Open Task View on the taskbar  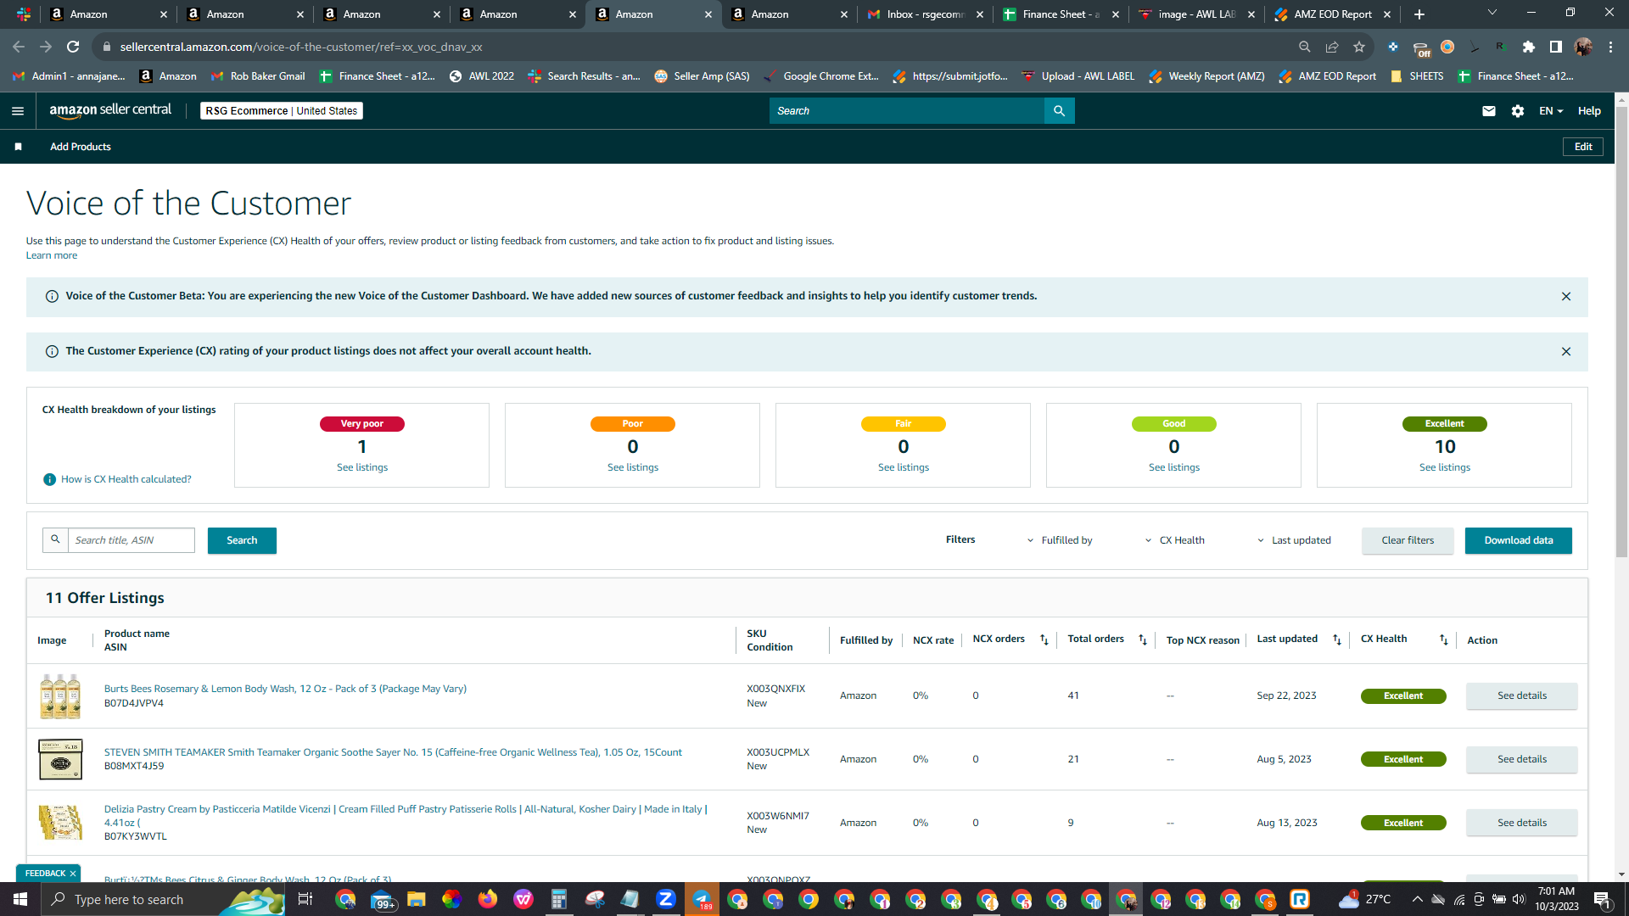[305, 899]
